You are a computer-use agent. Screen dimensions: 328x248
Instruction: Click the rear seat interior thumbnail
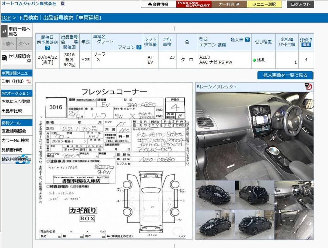click(x=294, y=225)
